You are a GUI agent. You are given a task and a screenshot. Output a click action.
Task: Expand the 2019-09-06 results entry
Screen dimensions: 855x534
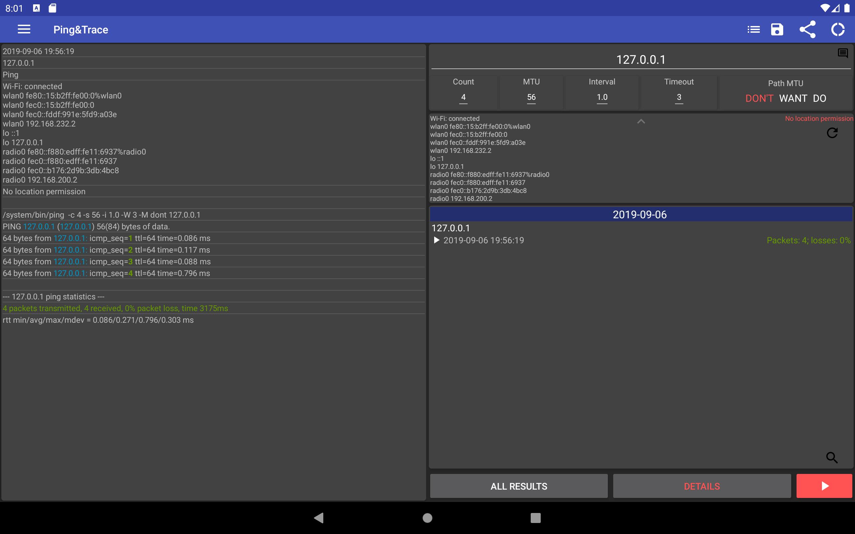[437, 241]
